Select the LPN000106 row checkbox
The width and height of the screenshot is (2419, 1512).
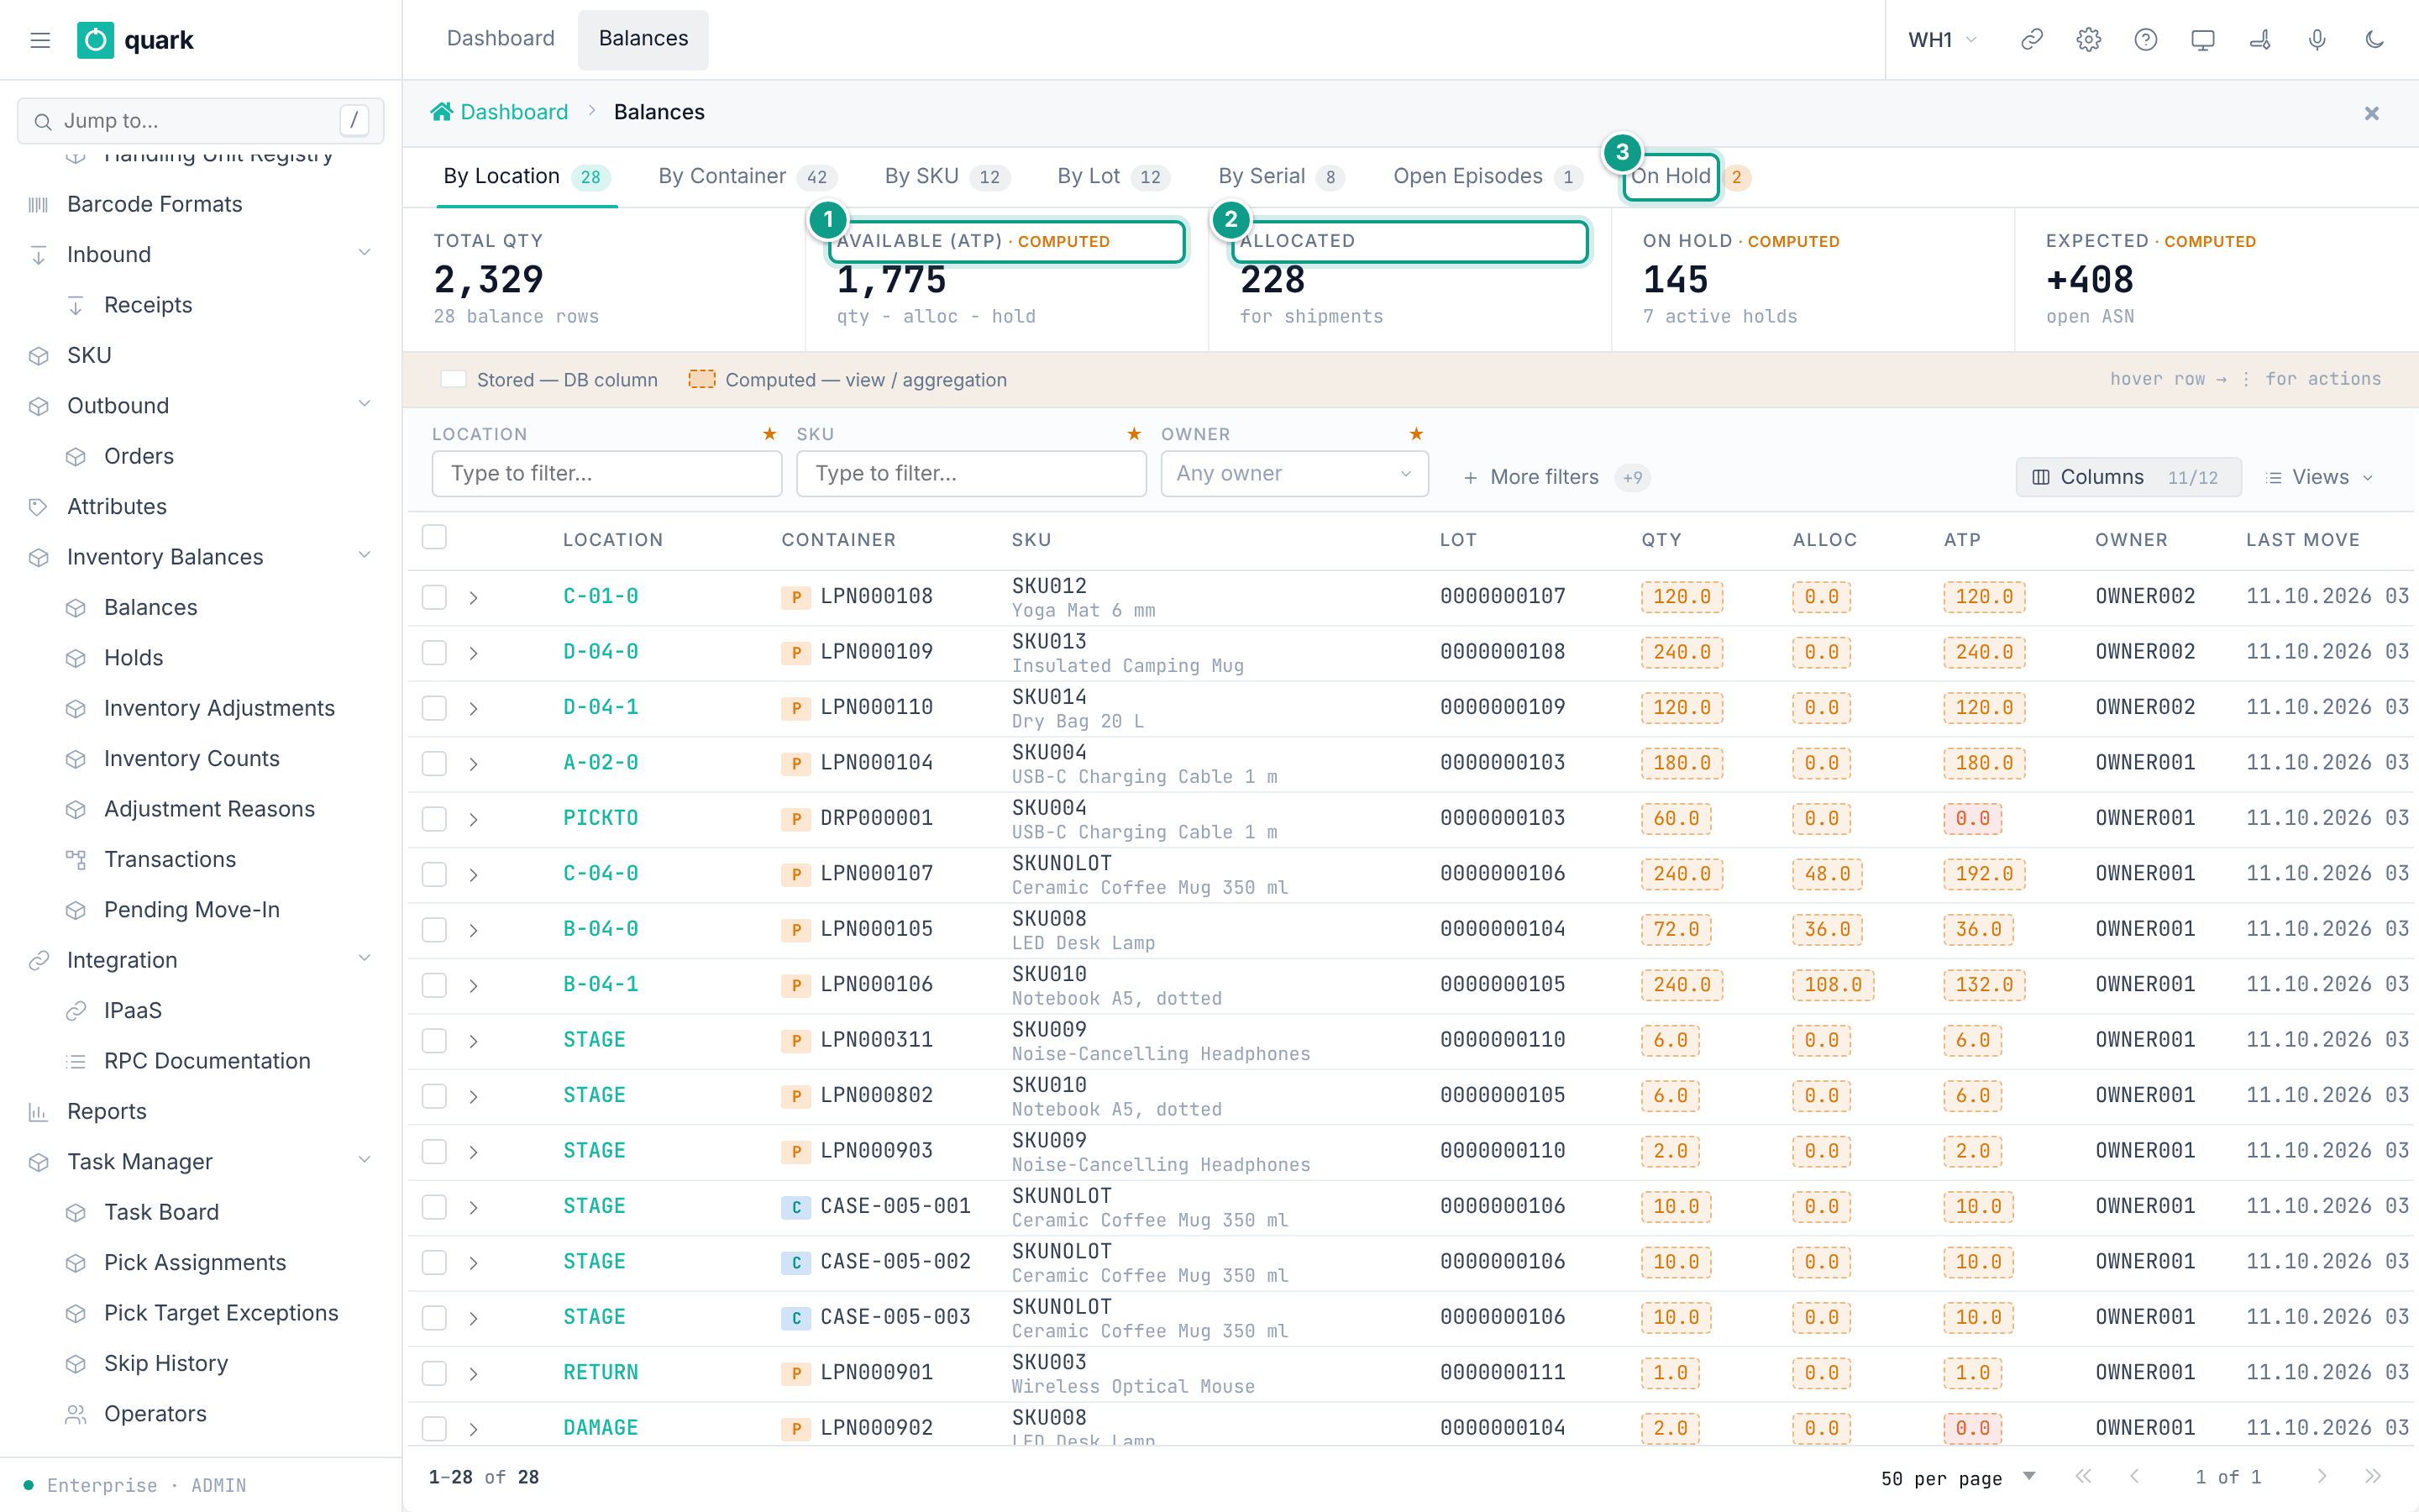click(x=433, y=985)
